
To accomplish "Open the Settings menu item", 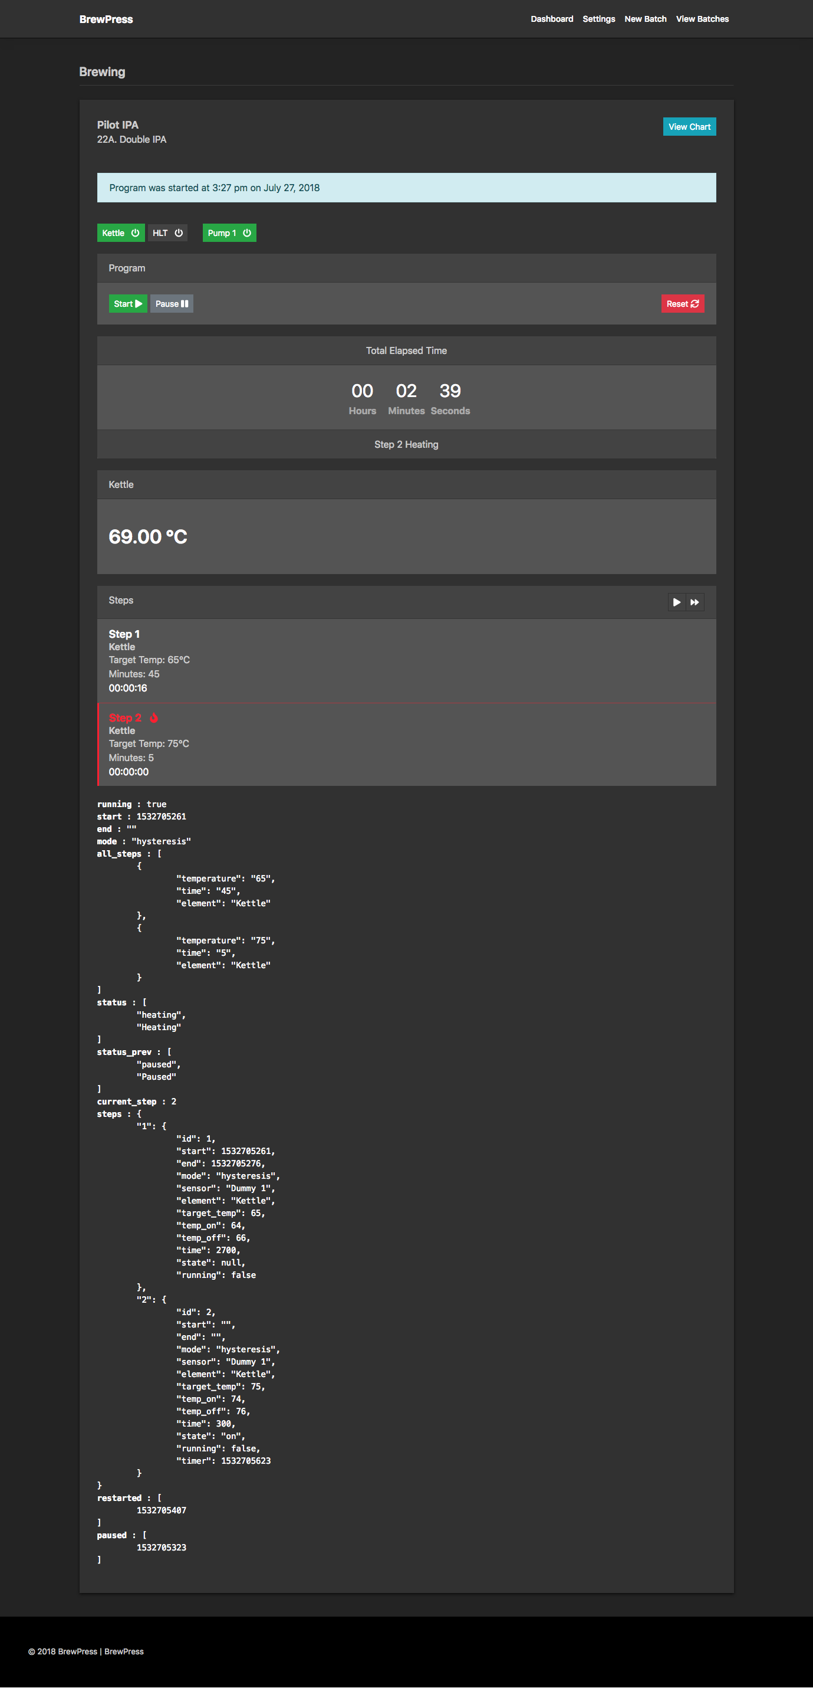I will tap(599, 19).
